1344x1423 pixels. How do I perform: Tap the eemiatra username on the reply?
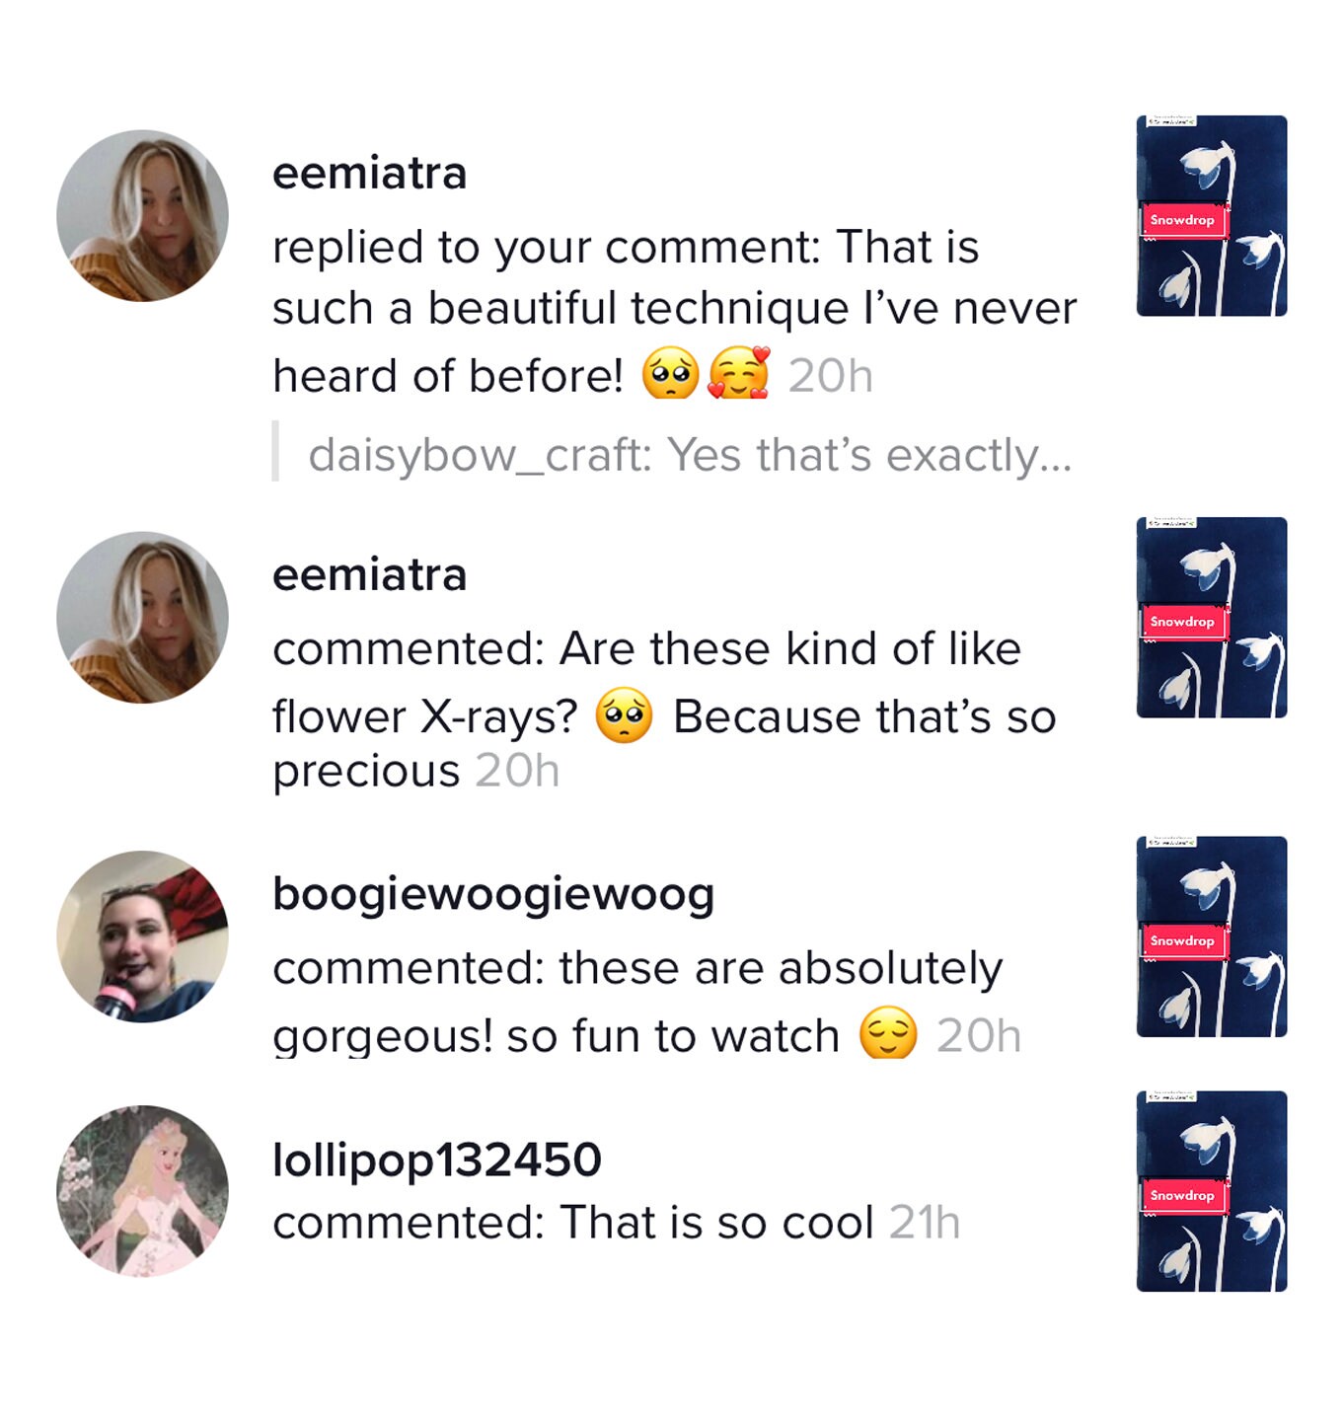pyautogui.click(x=369, y=174)
